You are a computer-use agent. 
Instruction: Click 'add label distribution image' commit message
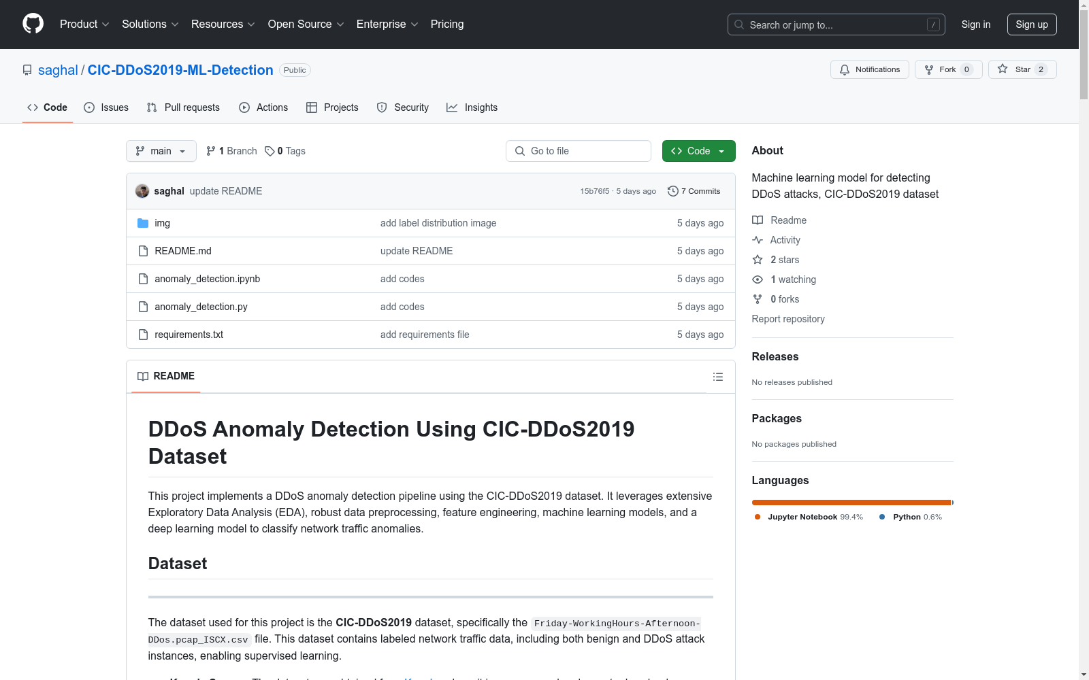[x=438, y=223]
